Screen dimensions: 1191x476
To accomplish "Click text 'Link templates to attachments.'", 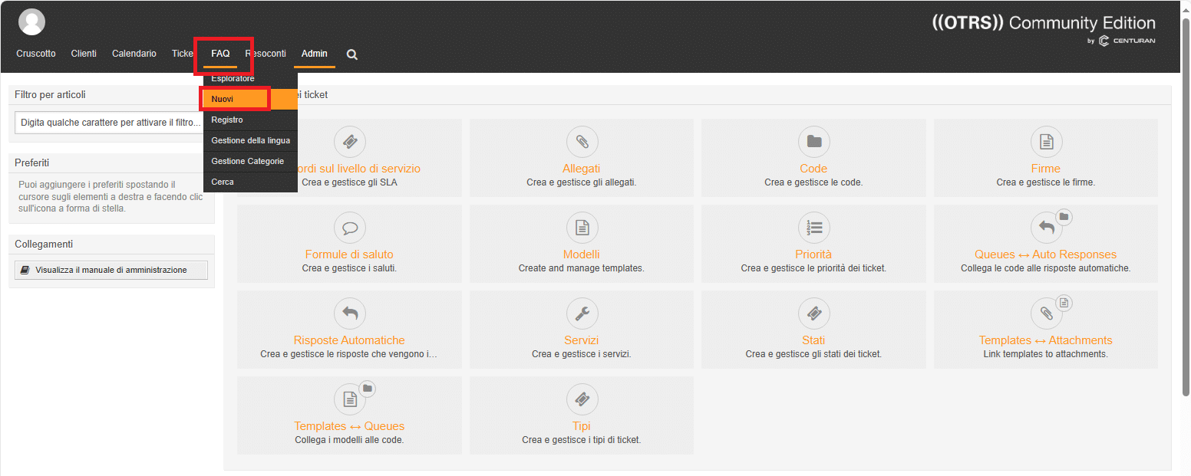I will [x=1046, y=354].
